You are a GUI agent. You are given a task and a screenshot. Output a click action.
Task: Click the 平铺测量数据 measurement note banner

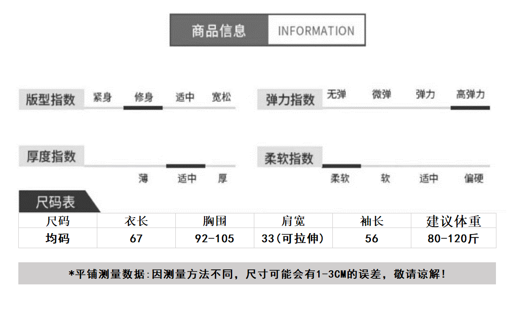coord(257,274)
